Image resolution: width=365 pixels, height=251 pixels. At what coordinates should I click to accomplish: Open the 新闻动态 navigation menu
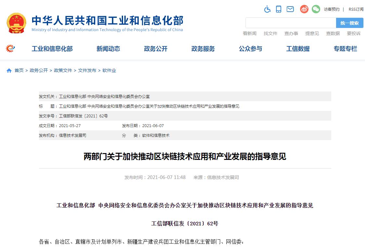[x=108, y=49]
